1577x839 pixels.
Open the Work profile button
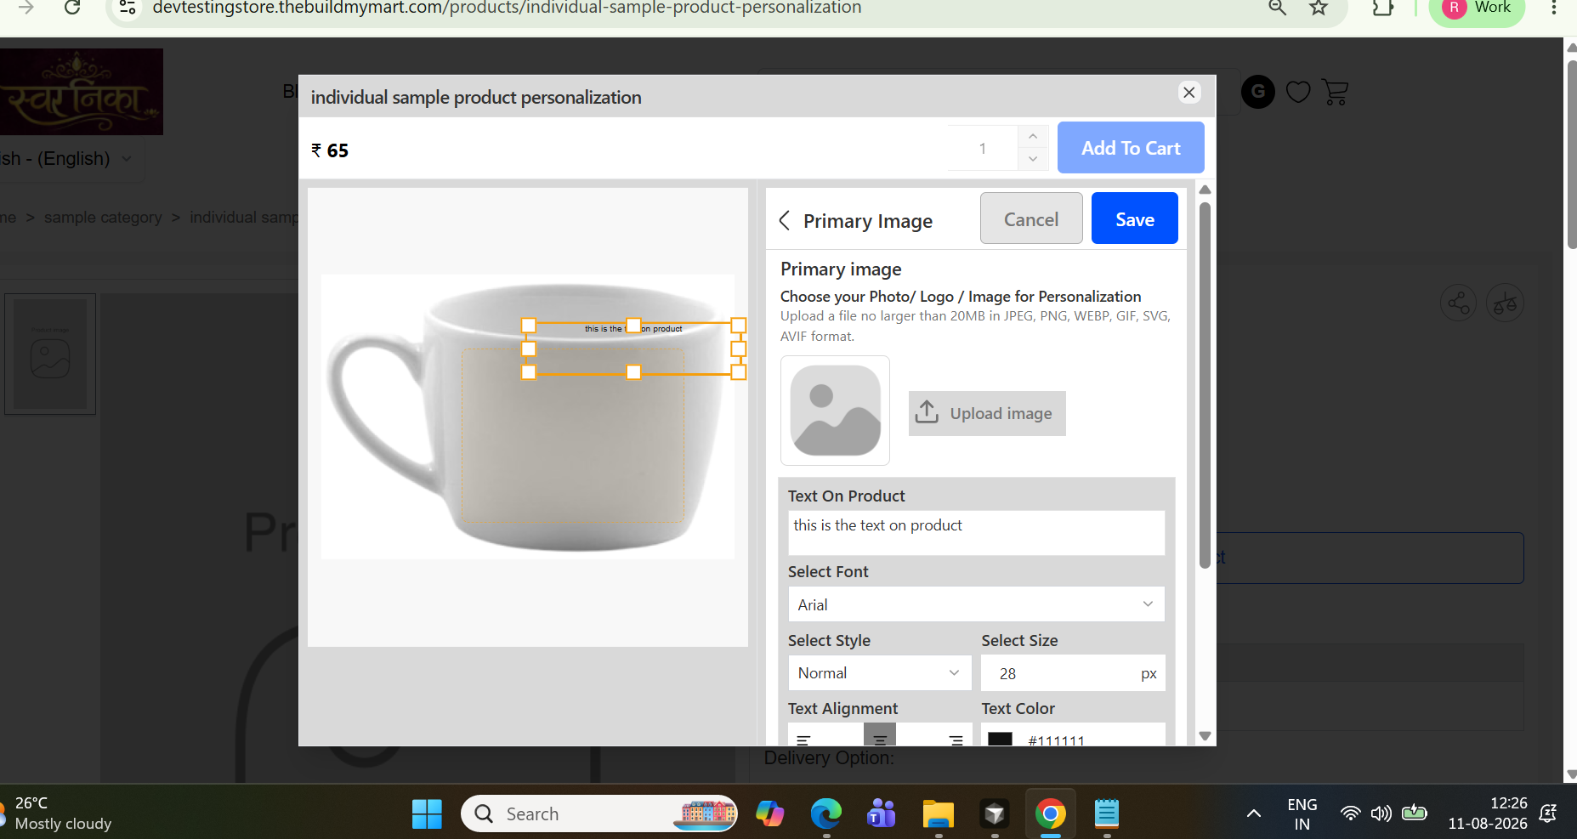pyautogui.click(x=1478, y=9)
